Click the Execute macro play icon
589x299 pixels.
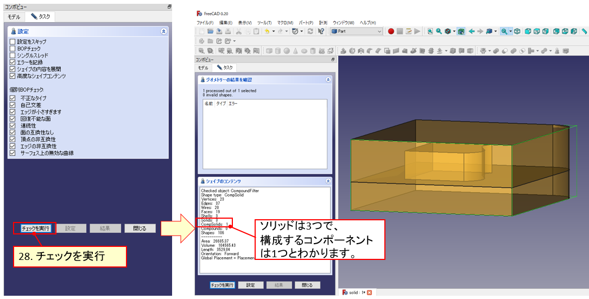(x=417, y=31)
